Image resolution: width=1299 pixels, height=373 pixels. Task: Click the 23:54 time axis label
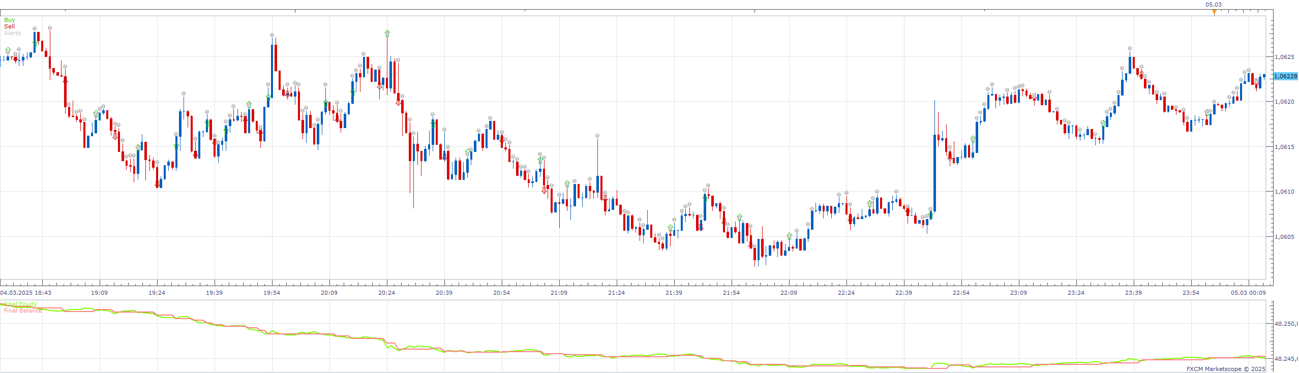click(x=1191, y=293)
